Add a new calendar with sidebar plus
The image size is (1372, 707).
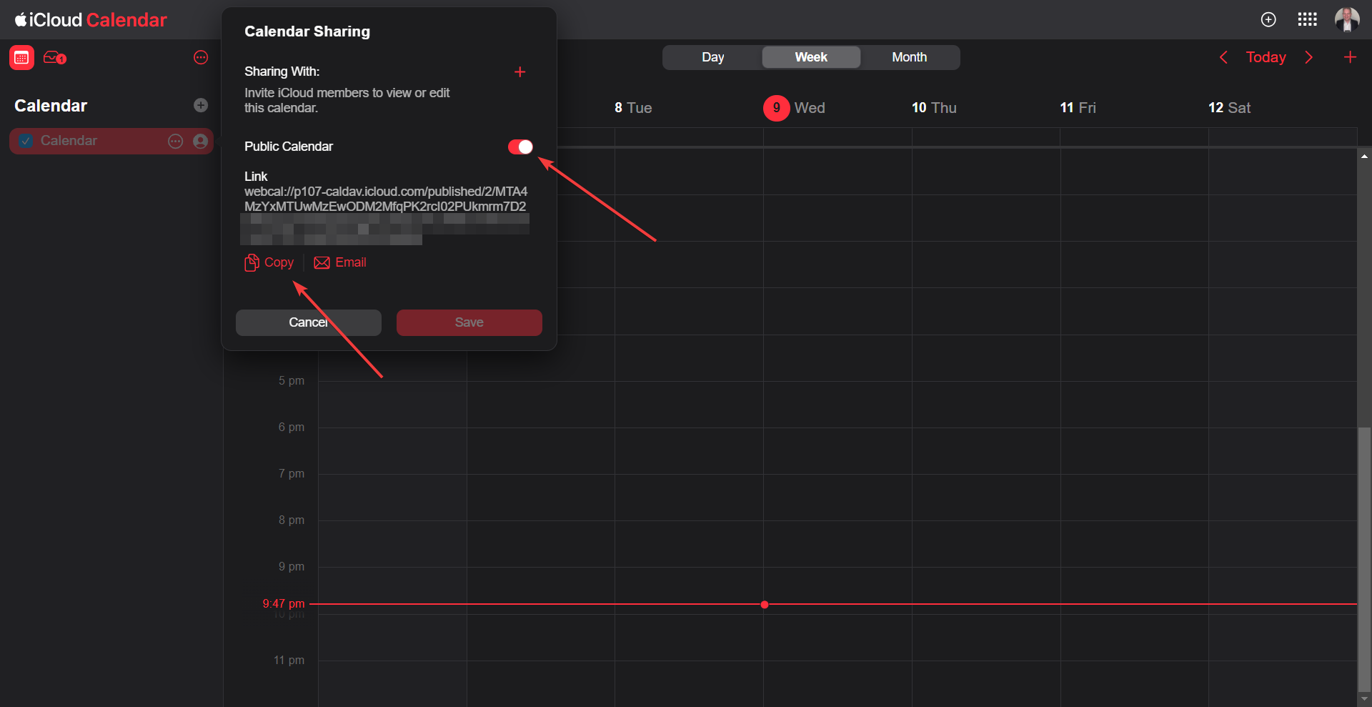pyautogui.click(x=201, y=106)
